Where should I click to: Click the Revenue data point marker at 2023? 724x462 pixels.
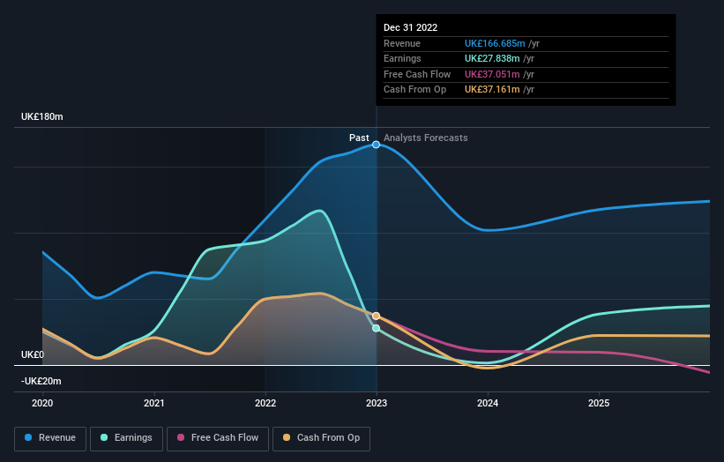[x=377, y=145]
